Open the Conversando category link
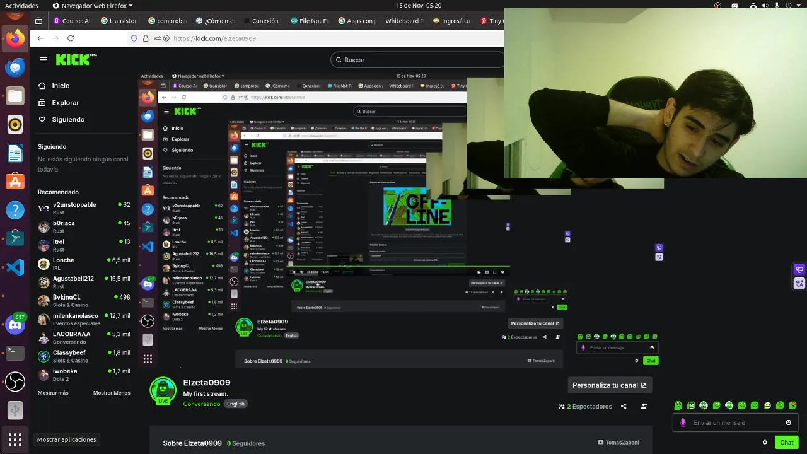This screenshot has width=807, height=454. coord(202,404)
